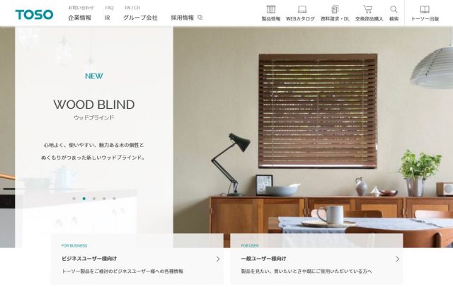Screen dimensions: 453x287
Task: Click the WOOD BLIND slide heading
Action: pos(94,105)
